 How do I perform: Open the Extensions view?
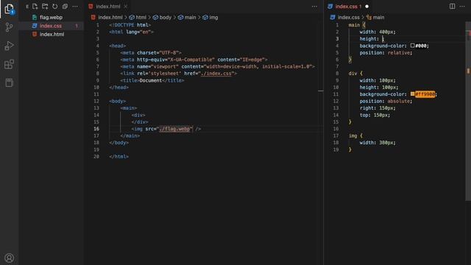point(9,64)
